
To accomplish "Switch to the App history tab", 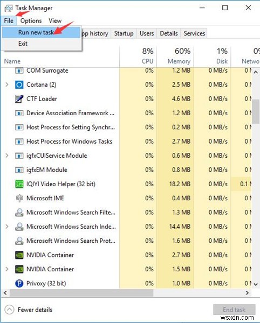I will coord(96,33).
